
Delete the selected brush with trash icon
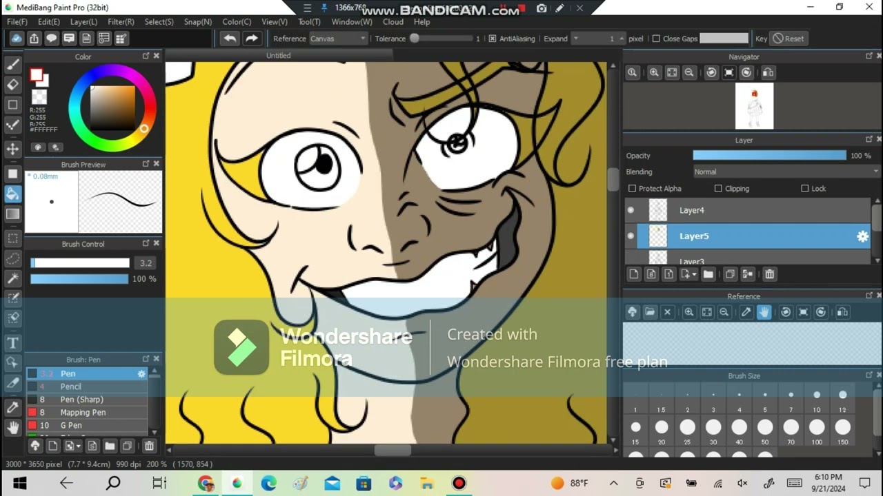149,446
